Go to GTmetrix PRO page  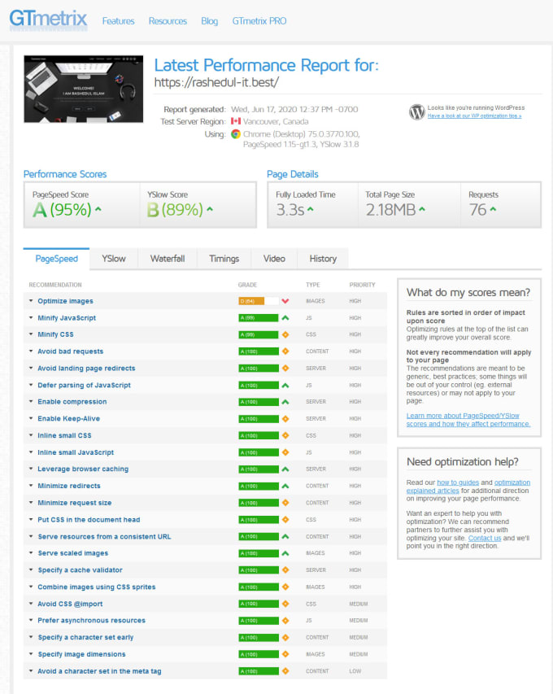click(259, 21)
